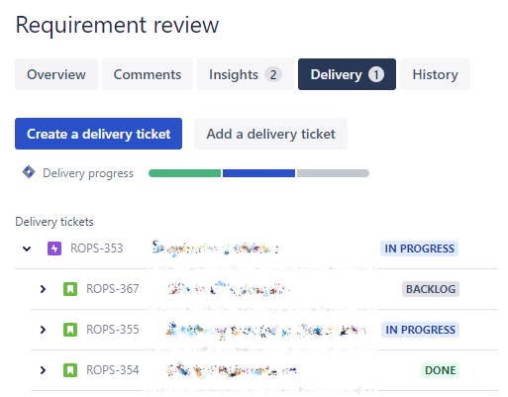Image resolution: width=508 pixels, height=397 pixels.
Task: Click the BACKLOG status badge on ROPS-367
Action: tap(431, 289)
